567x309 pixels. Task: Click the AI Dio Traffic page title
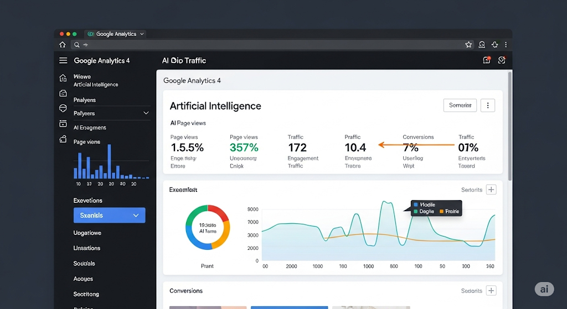[x=184, y=61]
